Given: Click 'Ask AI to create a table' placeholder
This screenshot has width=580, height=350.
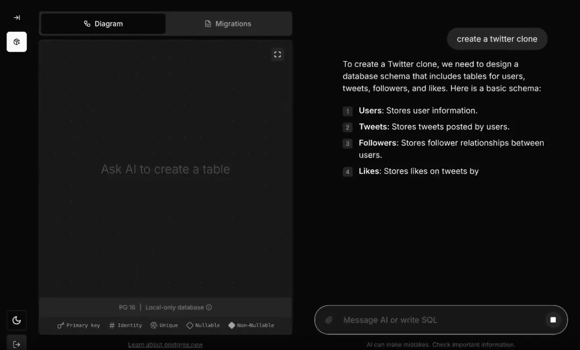Looking at the screenshot, I should pyautogui.click(x=165, y=169).
